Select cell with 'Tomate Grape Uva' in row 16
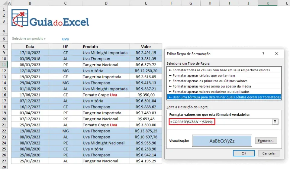This screenshot has width=290, height=169. click(x=106, y=95)
